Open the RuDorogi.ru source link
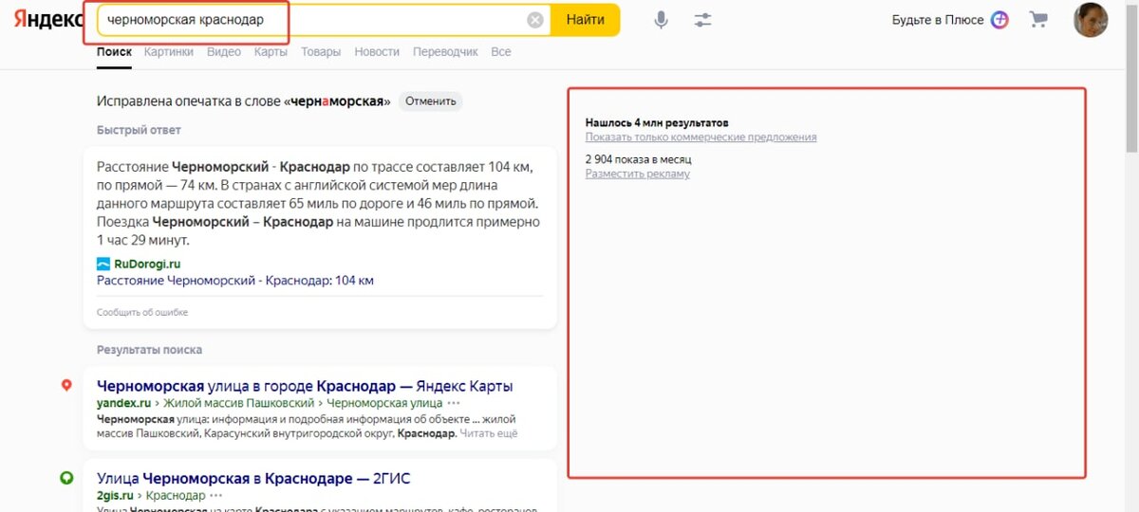This screenshot has height=512, width=1139. point(147,264)
